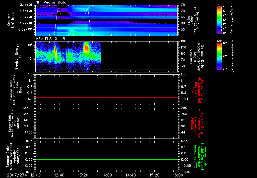Click the '6.2e+00' sector axis value
The width and height of the screenshot is (257, 178).
(x=26, y=30)
